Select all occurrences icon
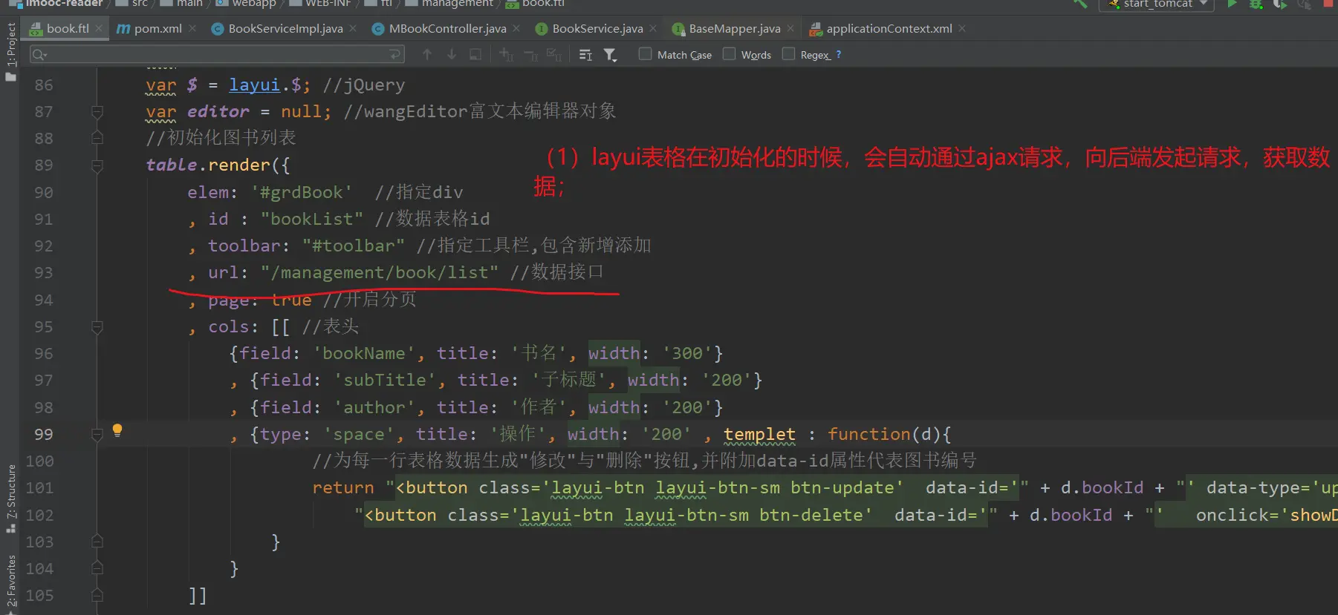 click(x=554, y=54)
